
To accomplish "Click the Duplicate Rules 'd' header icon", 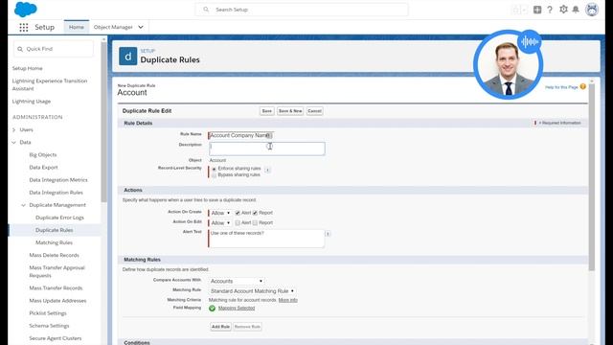I will (x=127, y=57).
